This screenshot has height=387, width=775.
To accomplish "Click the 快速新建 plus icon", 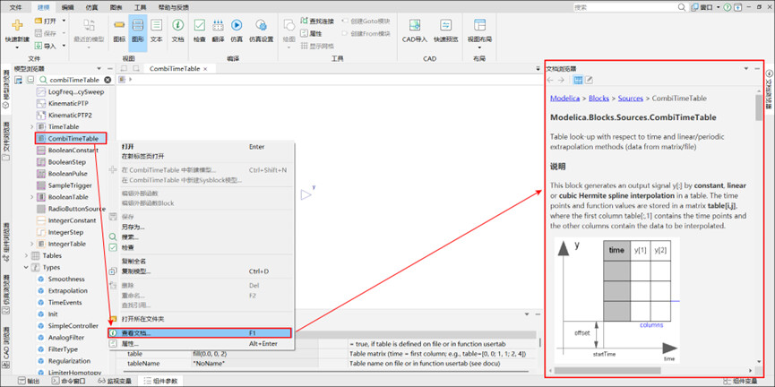I will coord(17,25).
